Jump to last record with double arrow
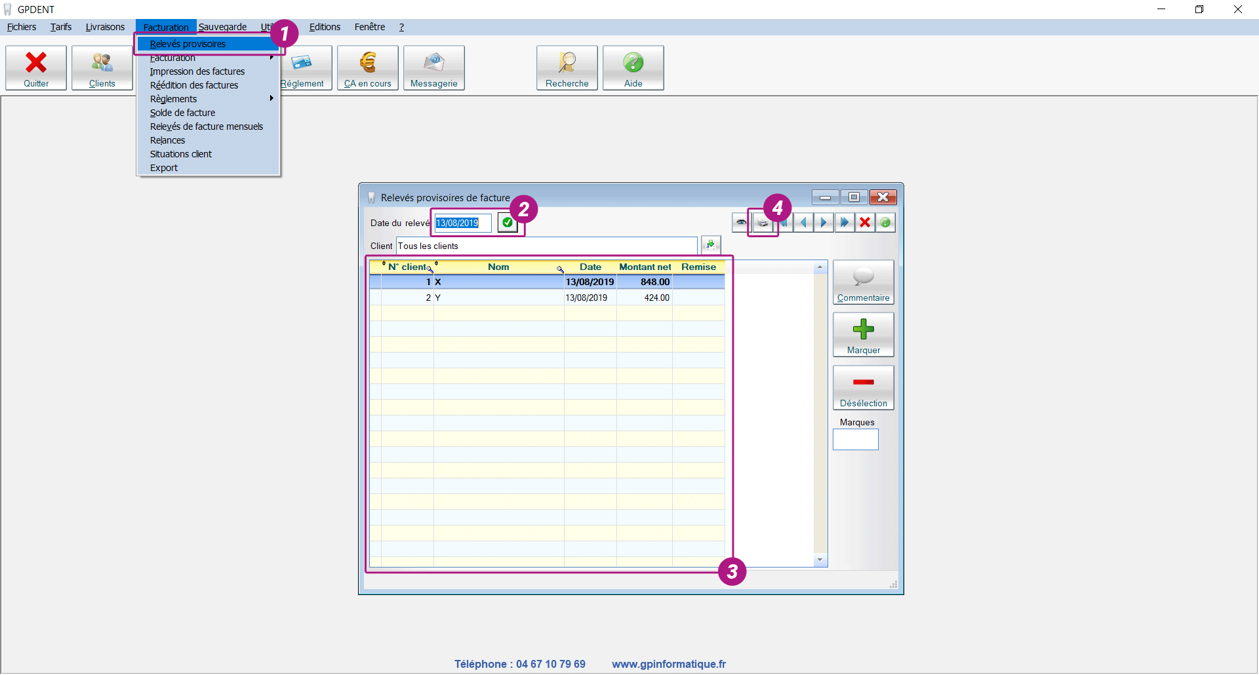Viewport: 1259px width, 675px height. point(845,223)
